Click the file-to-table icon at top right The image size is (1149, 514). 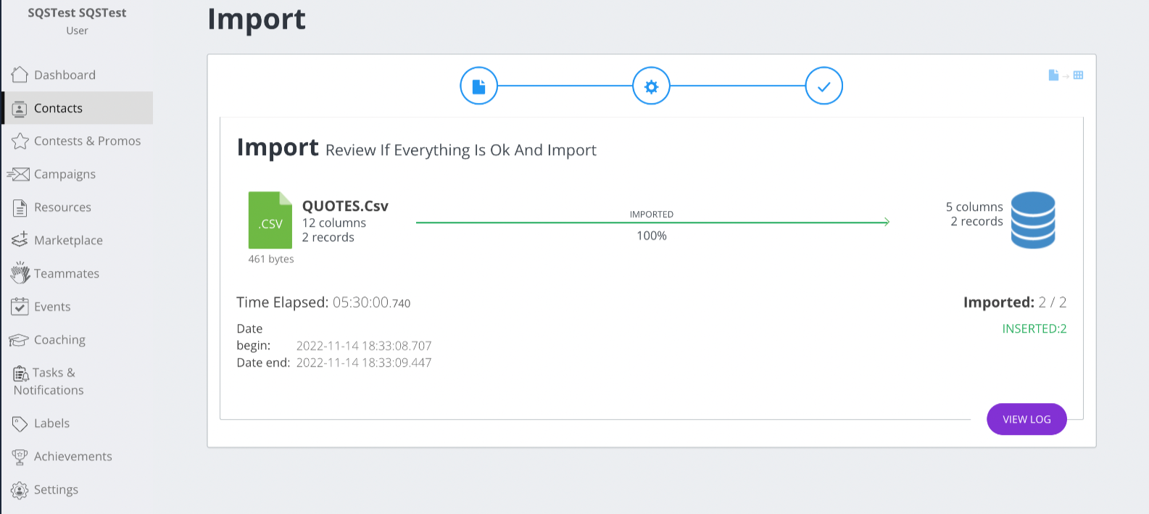[x=1065, y=75]
